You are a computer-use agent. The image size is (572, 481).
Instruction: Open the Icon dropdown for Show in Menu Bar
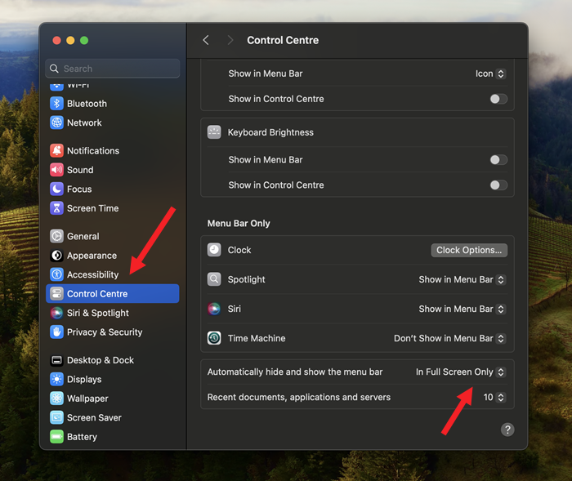point(490,73)
